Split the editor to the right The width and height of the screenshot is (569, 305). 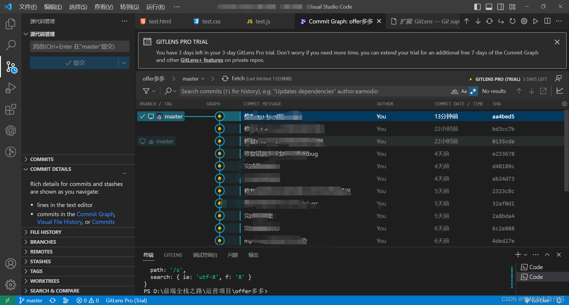click(x=547, y=21)
